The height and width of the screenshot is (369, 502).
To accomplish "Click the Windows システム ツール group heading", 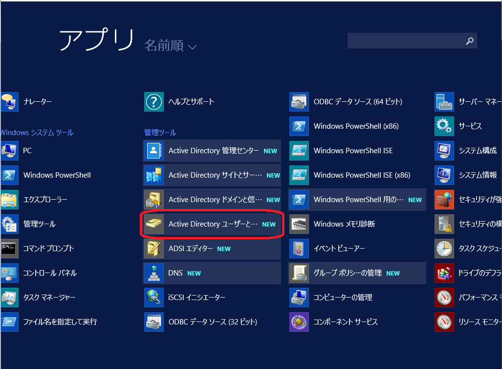I will [x=37, y=133].
